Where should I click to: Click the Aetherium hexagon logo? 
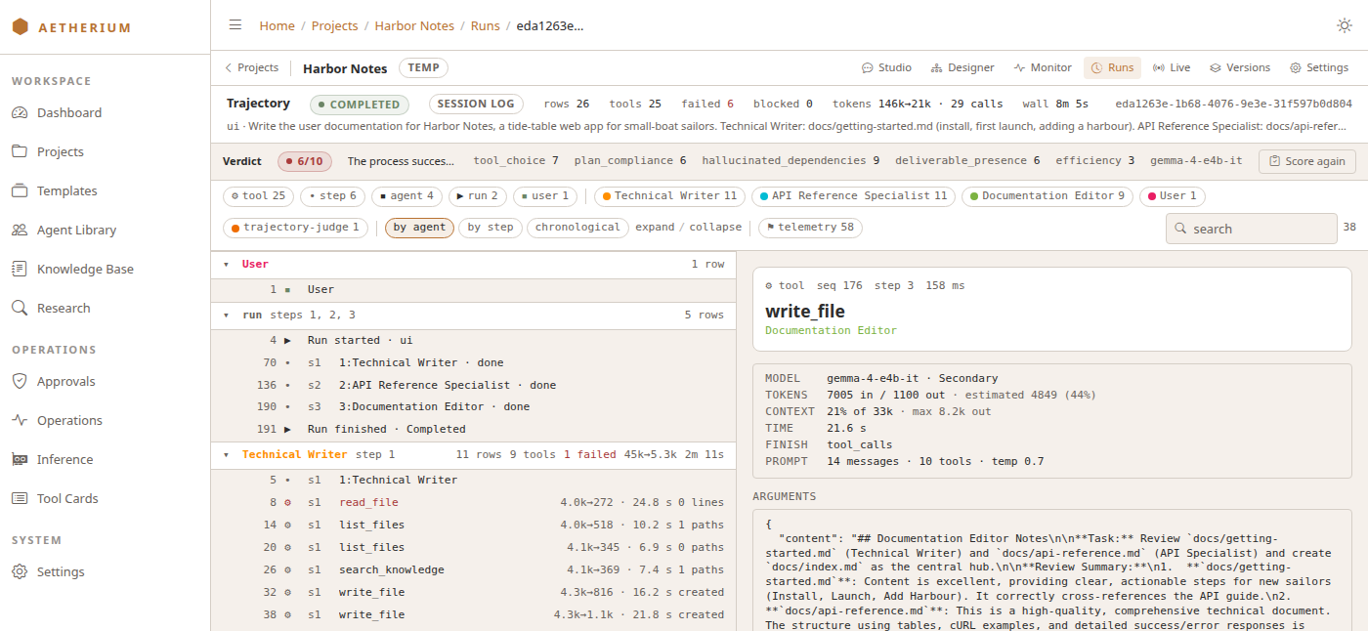pyautogui.click(x=21, y=27)
